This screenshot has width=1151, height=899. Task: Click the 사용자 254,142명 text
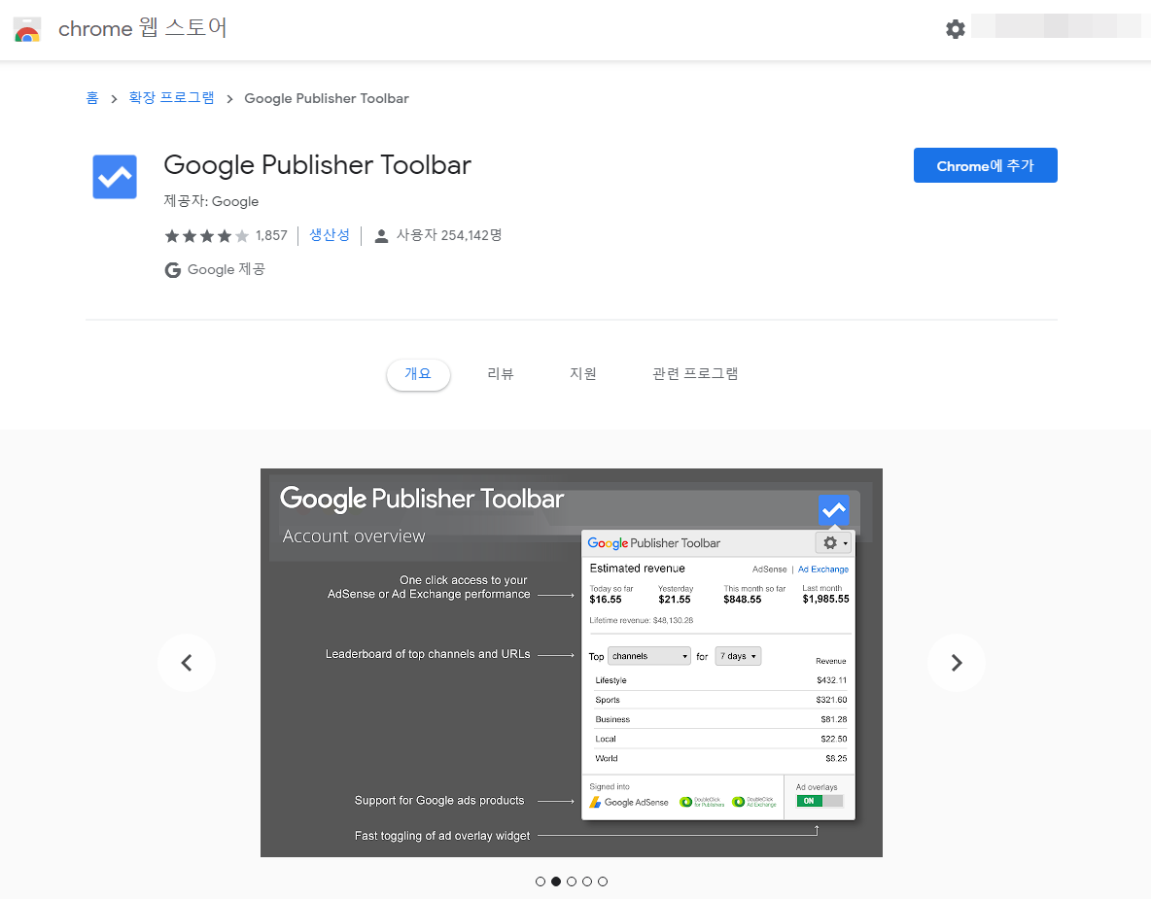pos(449,235)
